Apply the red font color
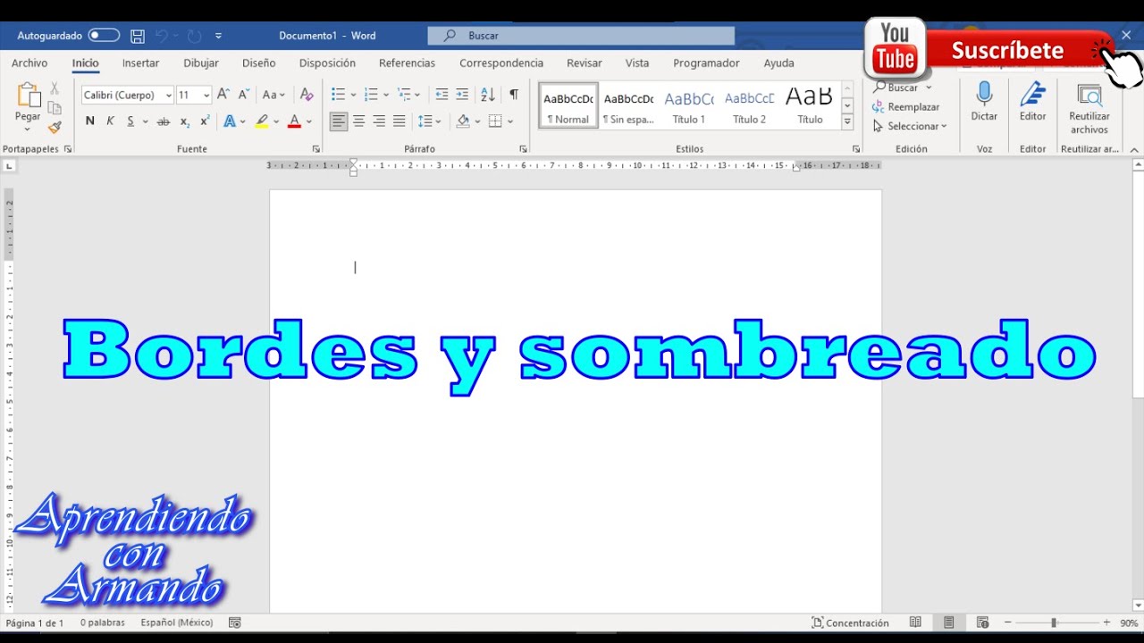This screenshot has width=1144, height=643. (x=294, y=121)
